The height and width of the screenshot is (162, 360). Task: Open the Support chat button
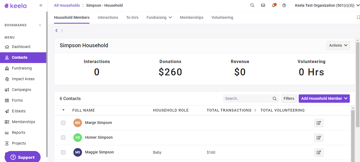pos(23,157)
